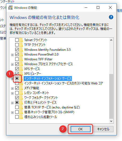Click folder icon beside メディア機能
This screenshot has width=122, height=141.
click(21, 88)
